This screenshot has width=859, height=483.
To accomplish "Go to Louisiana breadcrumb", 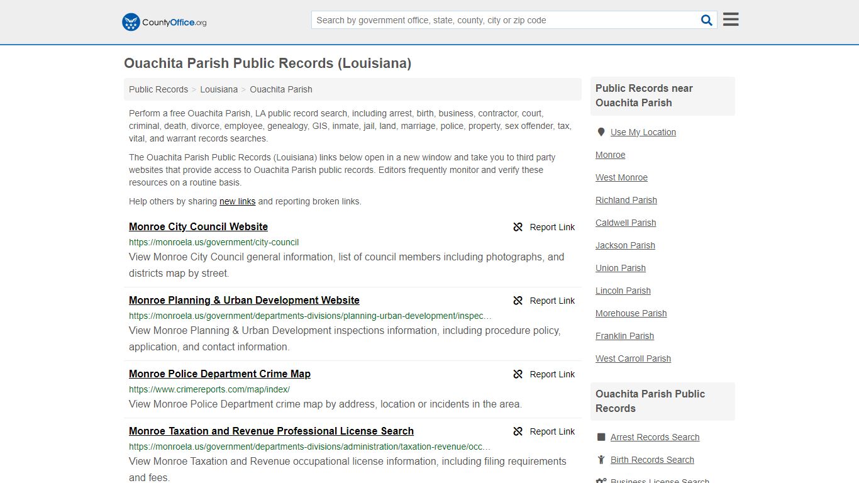I will [x=219, y=89].
